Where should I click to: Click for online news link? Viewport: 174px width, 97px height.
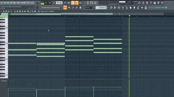click(156, 8)
